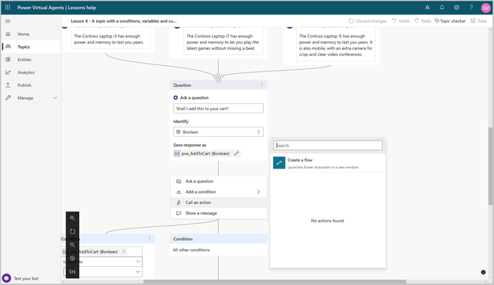Image resolution: width=494 pixels, height=285 pixels.
Task: Open Test your bot
Action: click(20, 279)
